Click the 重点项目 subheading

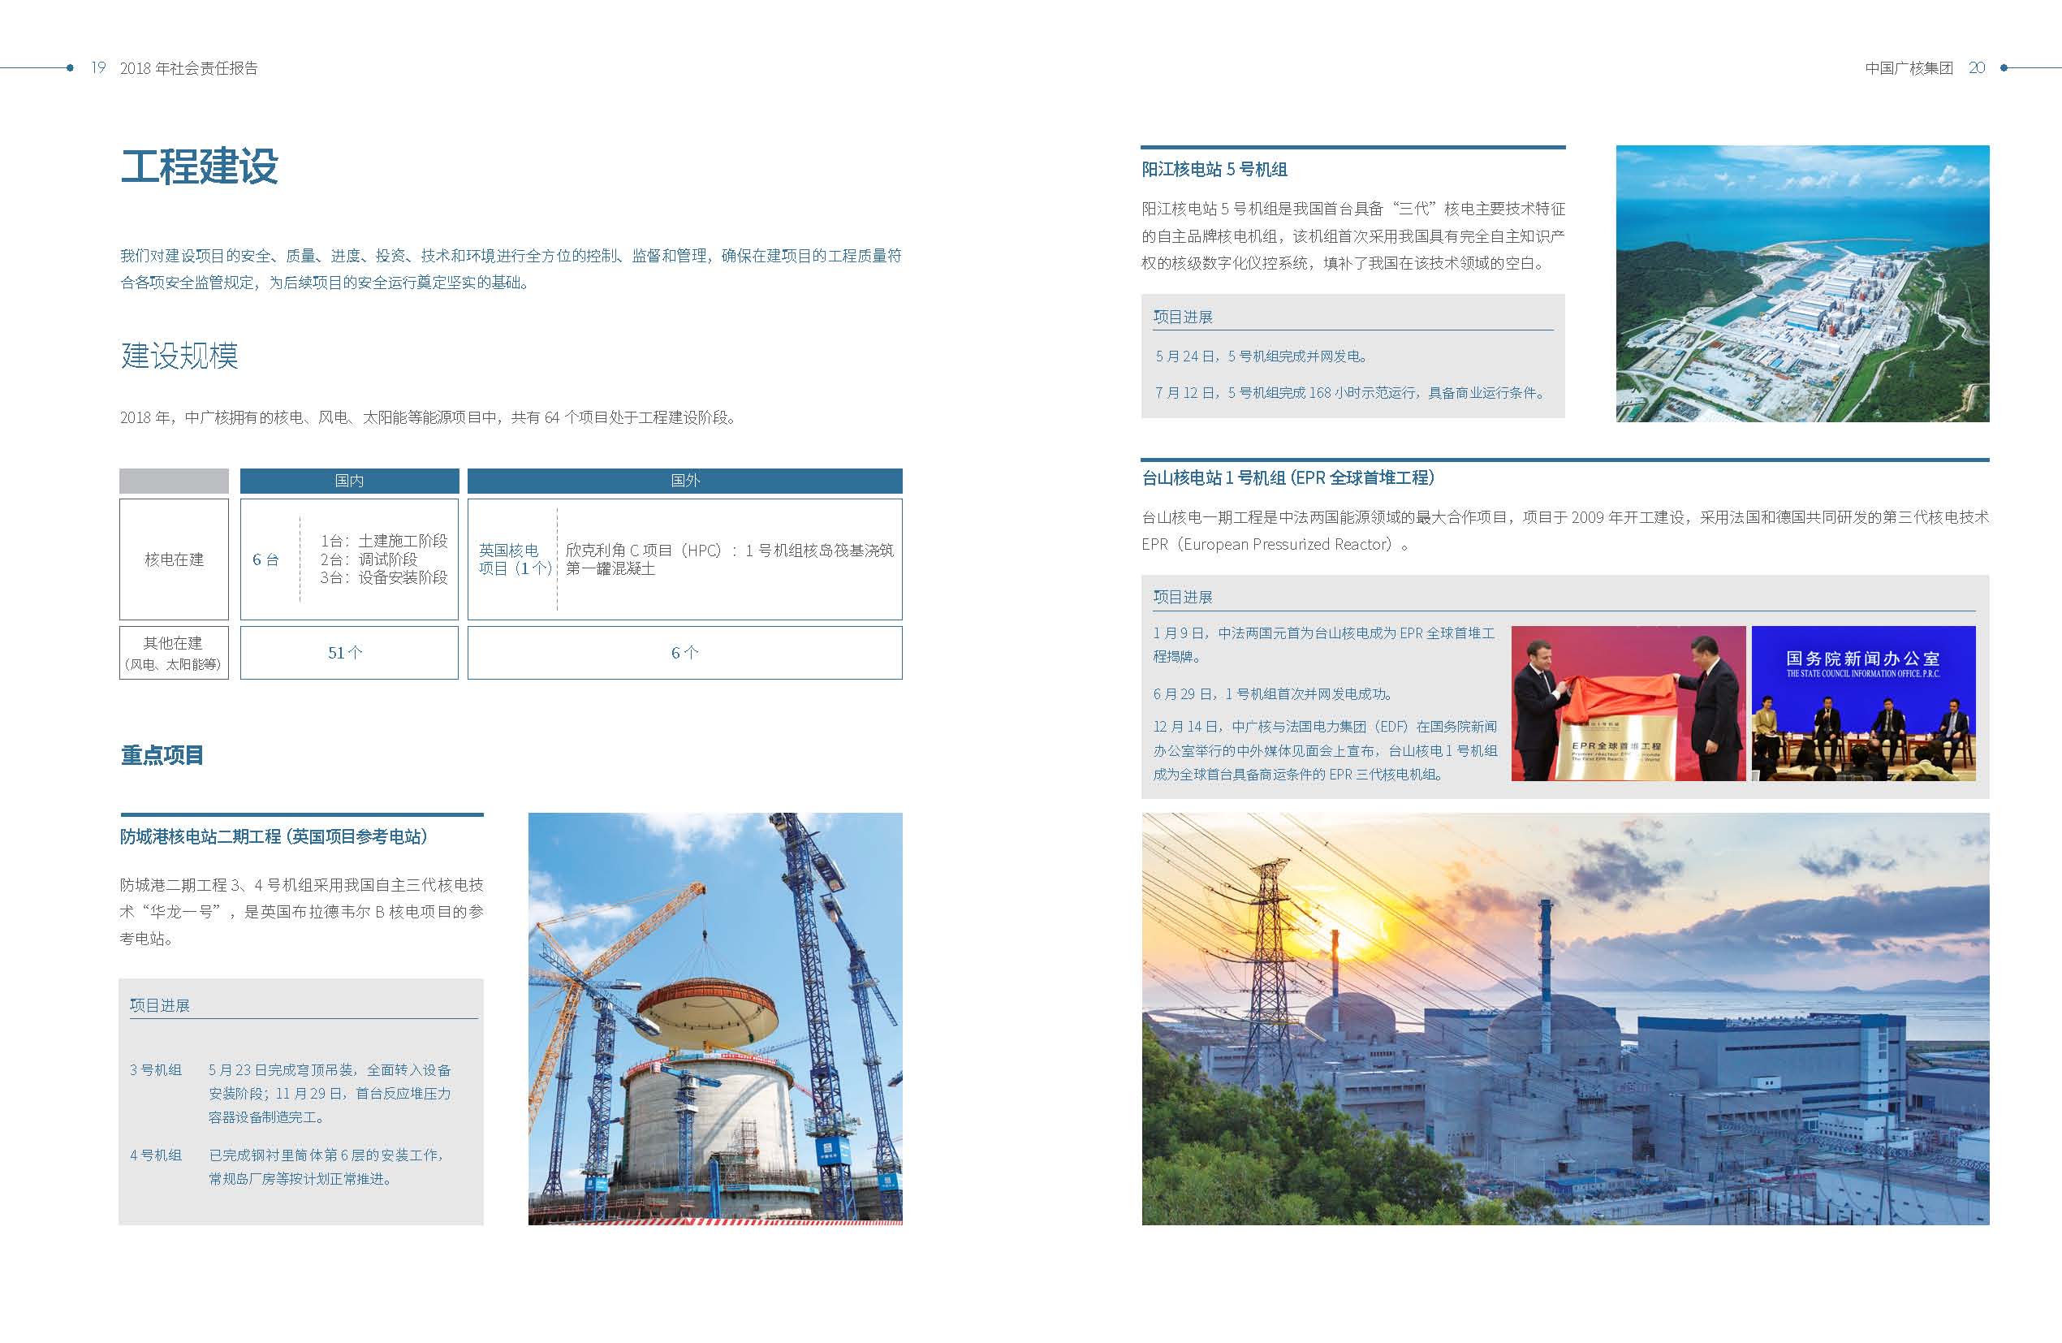[x=162, y=756]
